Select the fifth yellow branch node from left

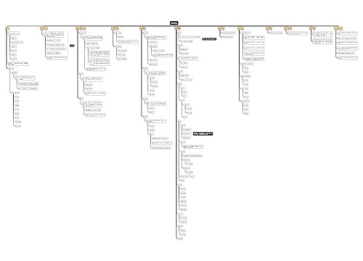[x=143, y=28]
